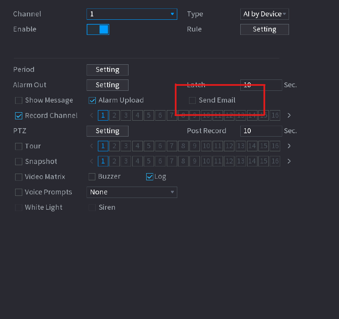Click Snapshot row next page arrow
This screenshot has width=339, height=319.
pyautogui.click(x=289, y=161)
